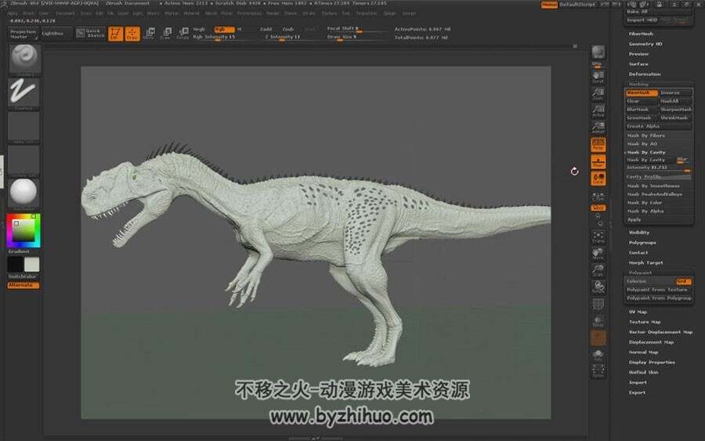
Task: Click the Xpose icon on right shelf
Action: (598, 371)
